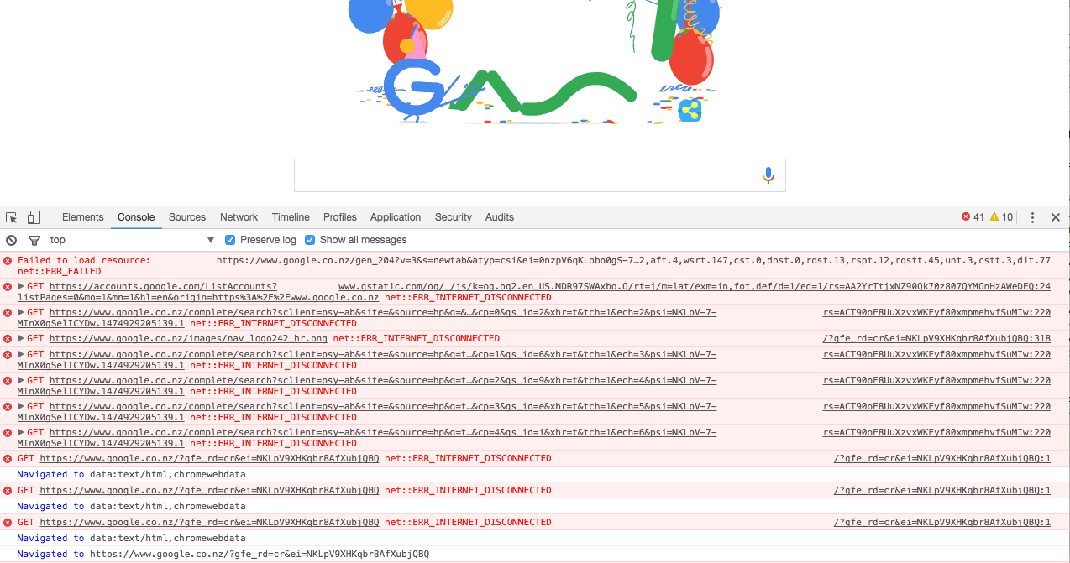The image size is (1070, 563).
Task: Click the blue G doodle letter
Action: point(412,86)
